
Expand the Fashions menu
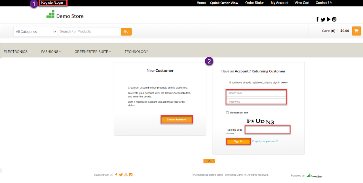click(51, 51)
